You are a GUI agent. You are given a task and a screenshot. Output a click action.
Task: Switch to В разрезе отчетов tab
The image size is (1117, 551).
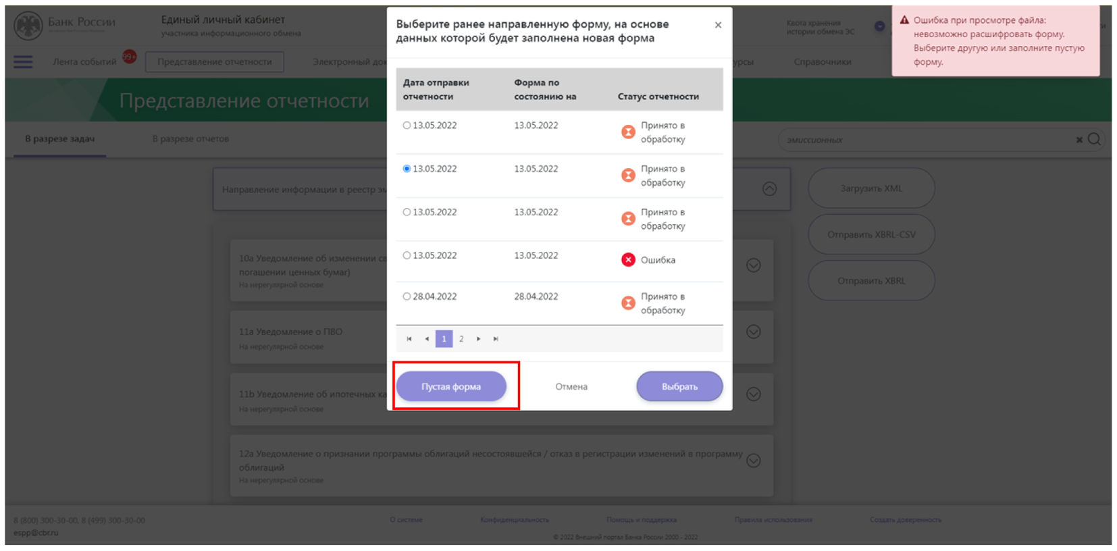(190, 139)
